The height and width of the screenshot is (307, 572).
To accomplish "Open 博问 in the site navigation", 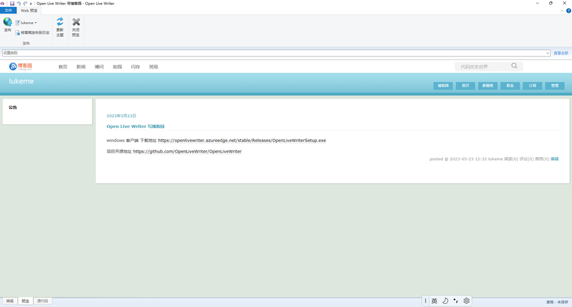I will point(99,67).
